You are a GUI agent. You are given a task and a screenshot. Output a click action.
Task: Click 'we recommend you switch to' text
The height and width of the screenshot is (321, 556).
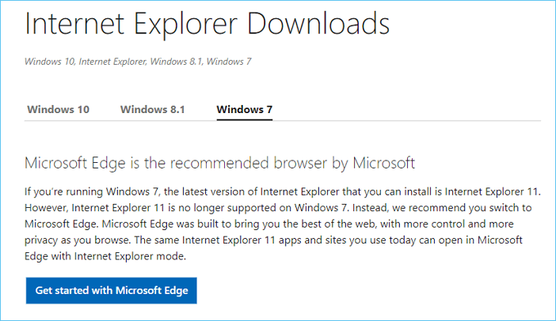tap(459, 208)
